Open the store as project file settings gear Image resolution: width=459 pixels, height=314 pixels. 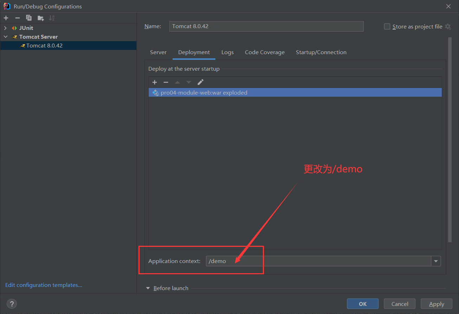448,26
